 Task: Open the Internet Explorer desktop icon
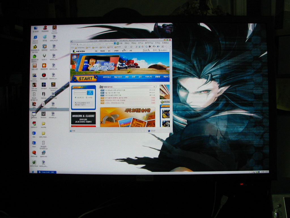[35, 39]
